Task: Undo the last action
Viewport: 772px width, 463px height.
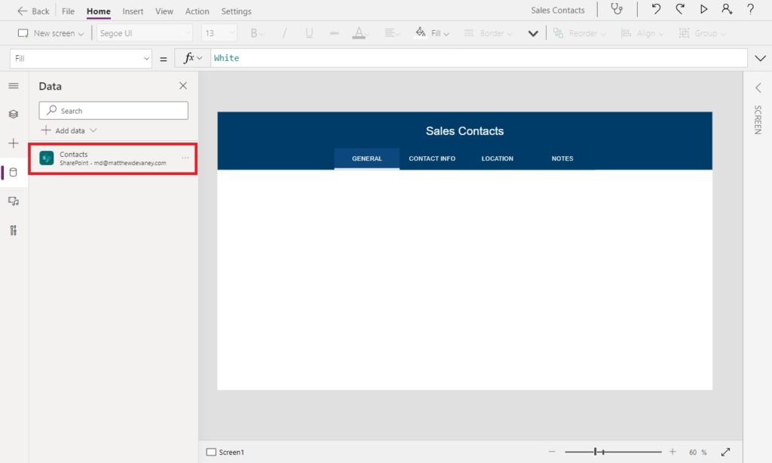Action: pos(656,9)
